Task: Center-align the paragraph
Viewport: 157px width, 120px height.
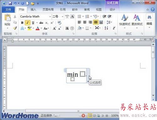Action: click(x=85, y=22)
